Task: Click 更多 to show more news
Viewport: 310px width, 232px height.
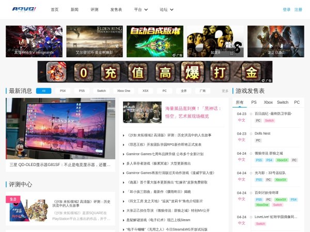Action: pos(225,91)
